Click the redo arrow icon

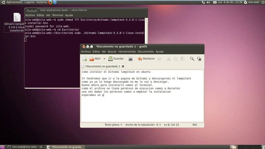click(159, 59)
